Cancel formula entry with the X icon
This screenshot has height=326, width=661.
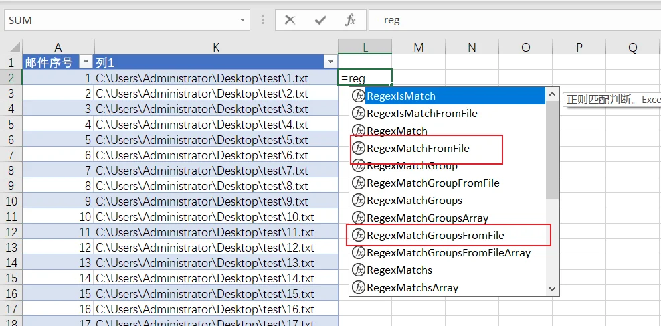tap(290, 20)
